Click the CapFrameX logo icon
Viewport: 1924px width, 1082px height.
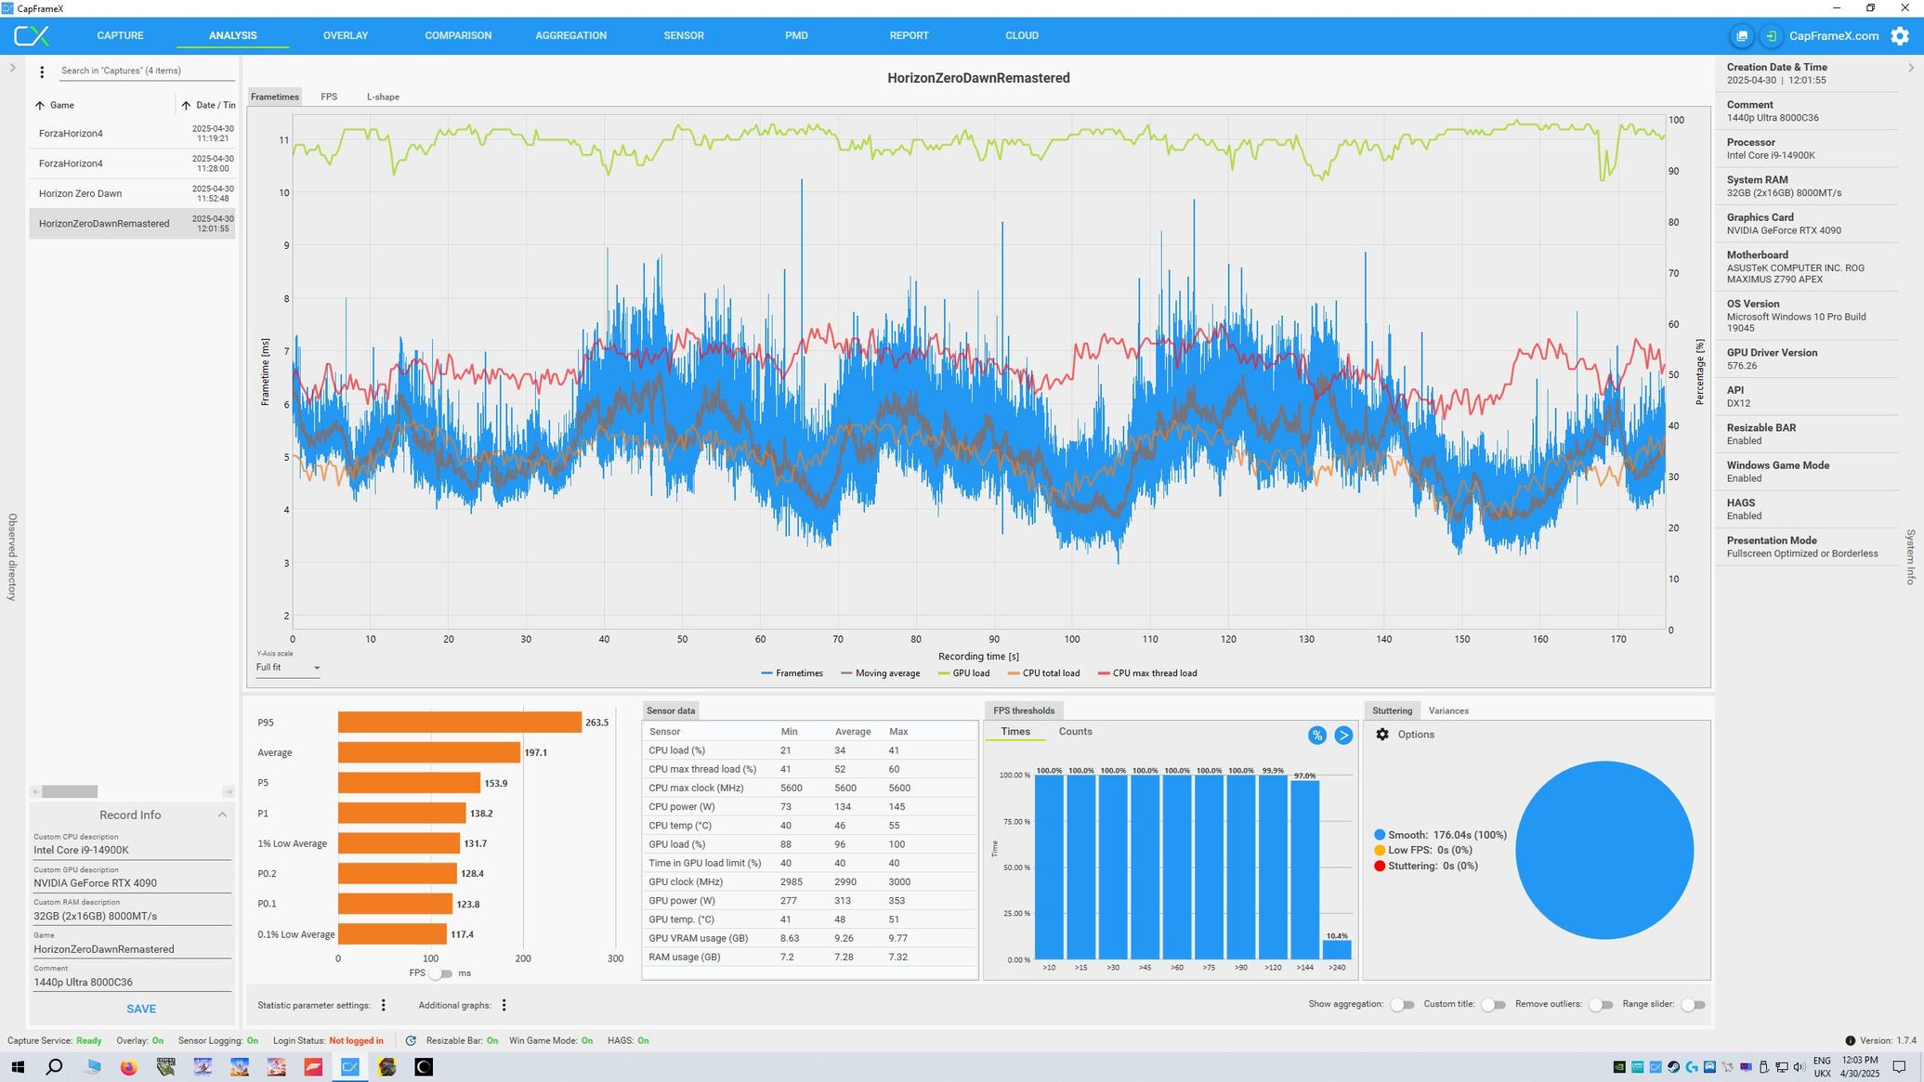coord(31,35)
